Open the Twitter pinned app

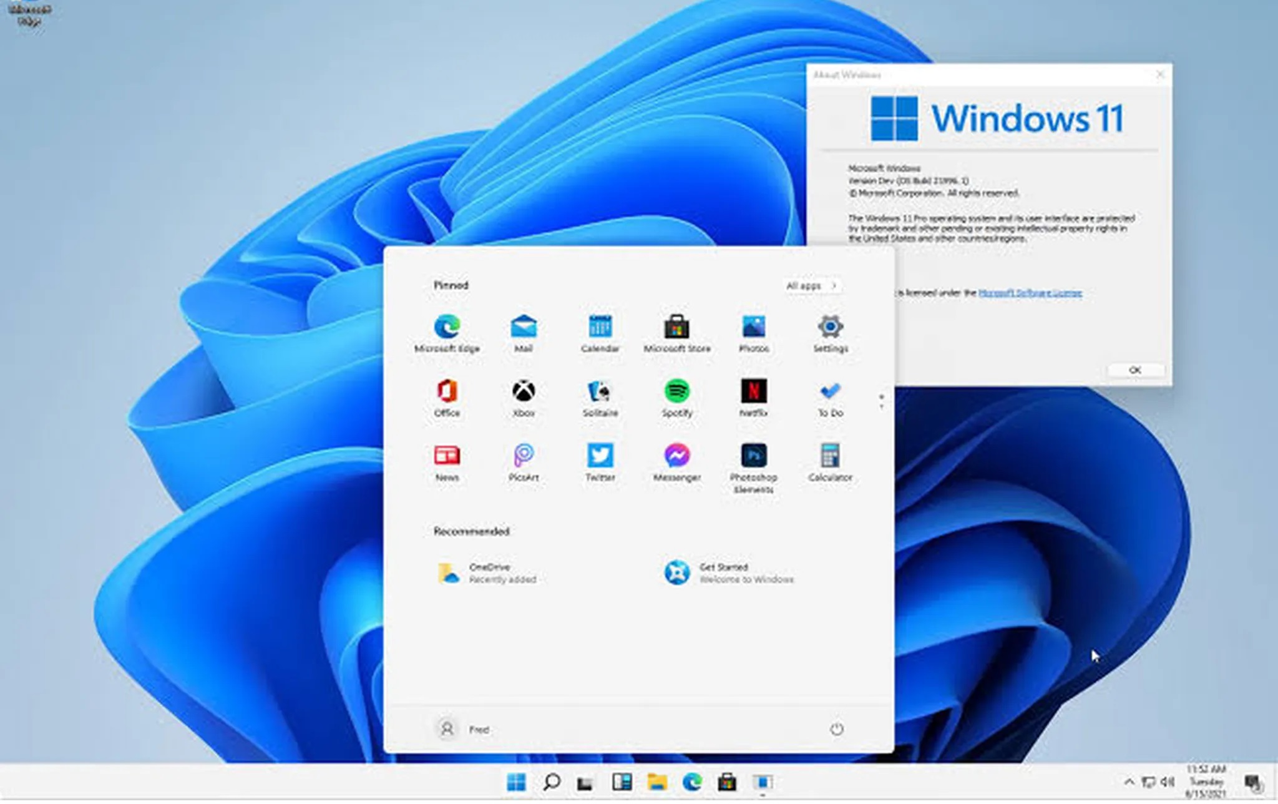click(x=600, y=456)
